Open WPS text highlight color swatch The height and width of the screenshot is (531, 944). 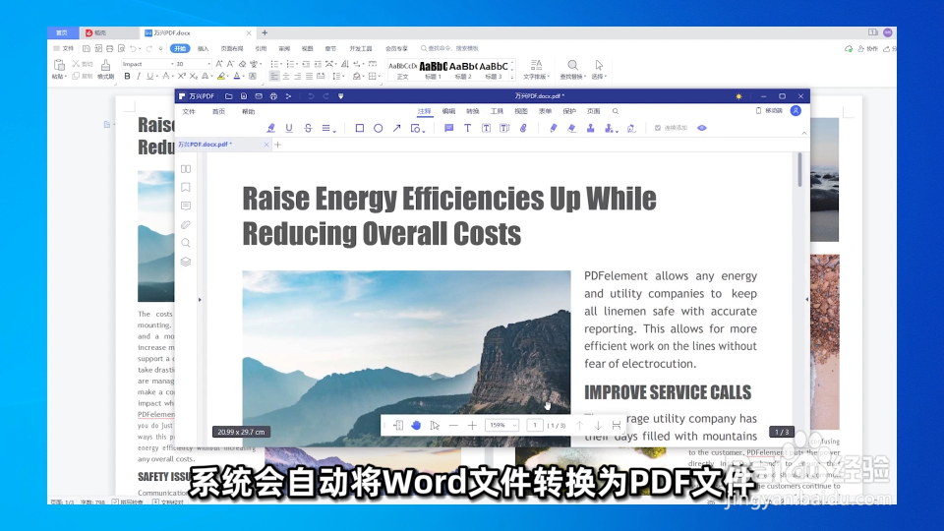pyautogui.click(x=221, y=77)
